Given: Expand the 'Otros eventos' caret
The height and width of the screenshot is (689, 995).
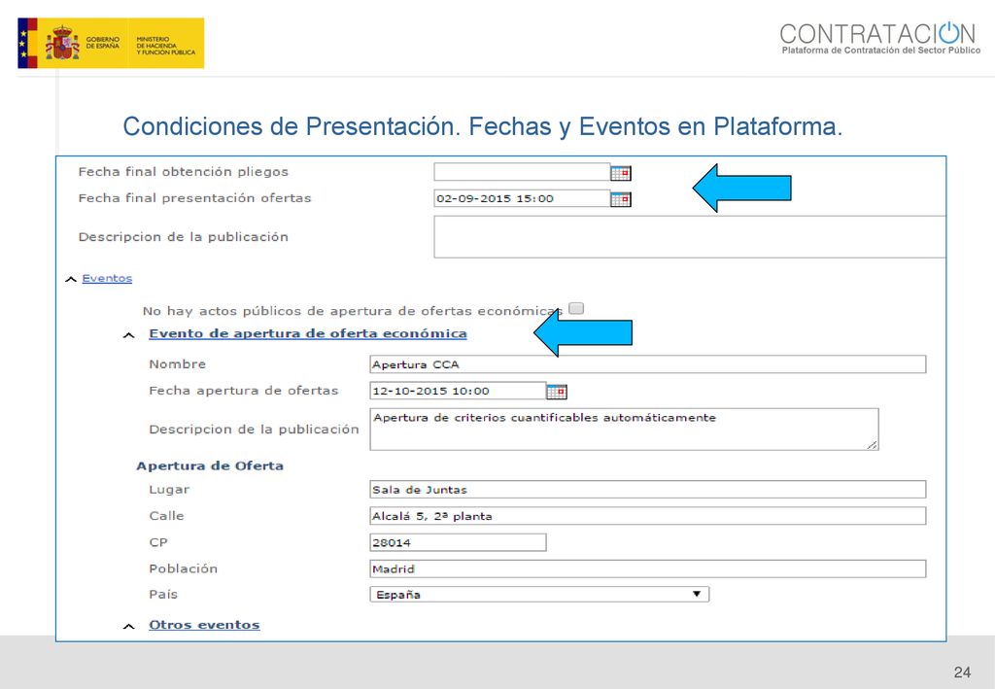Looking at the screenshot, I should point(129,626).
